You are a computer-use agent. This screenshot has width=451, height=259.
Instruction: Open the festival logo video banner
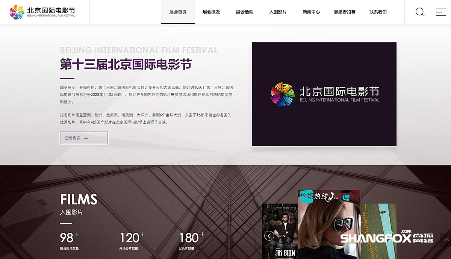(x=324, y=94)
